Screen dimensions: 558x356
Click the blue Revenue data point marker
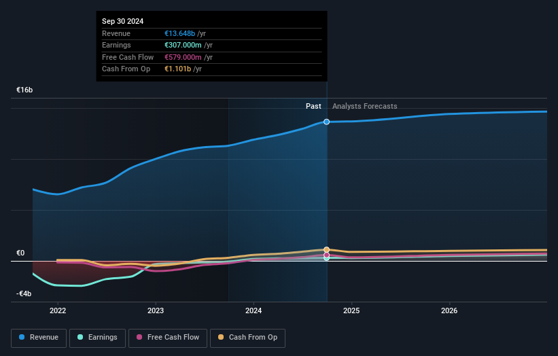[x=326, y=122]
